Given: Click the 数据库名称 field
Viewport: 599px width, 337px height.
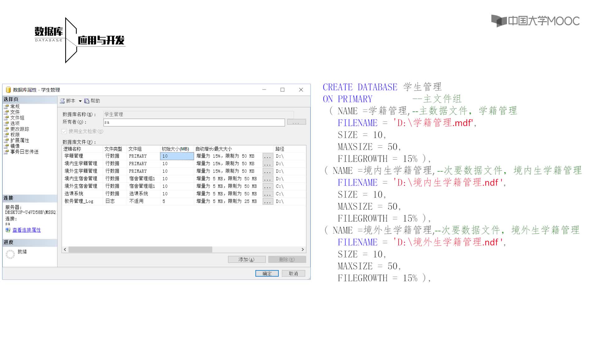Looking at the screenshot, I should (x=198, y=114).
